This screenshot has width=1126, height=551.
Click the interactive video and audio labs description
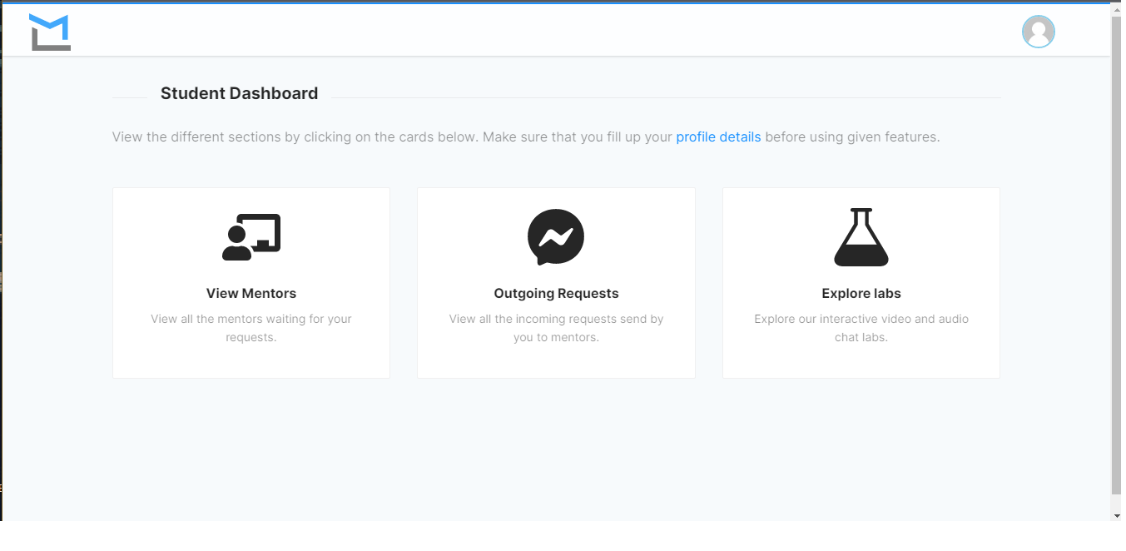tap(861, 328)
